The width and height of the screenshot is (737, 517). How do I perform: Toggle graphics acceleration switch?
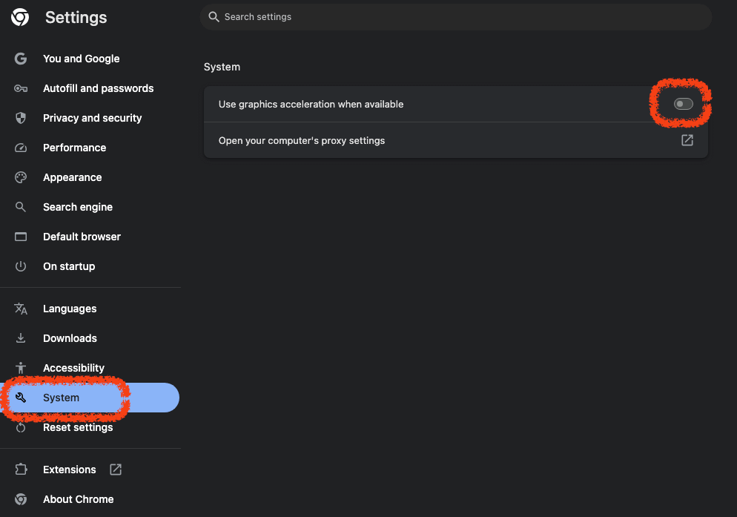click(683, 104)
